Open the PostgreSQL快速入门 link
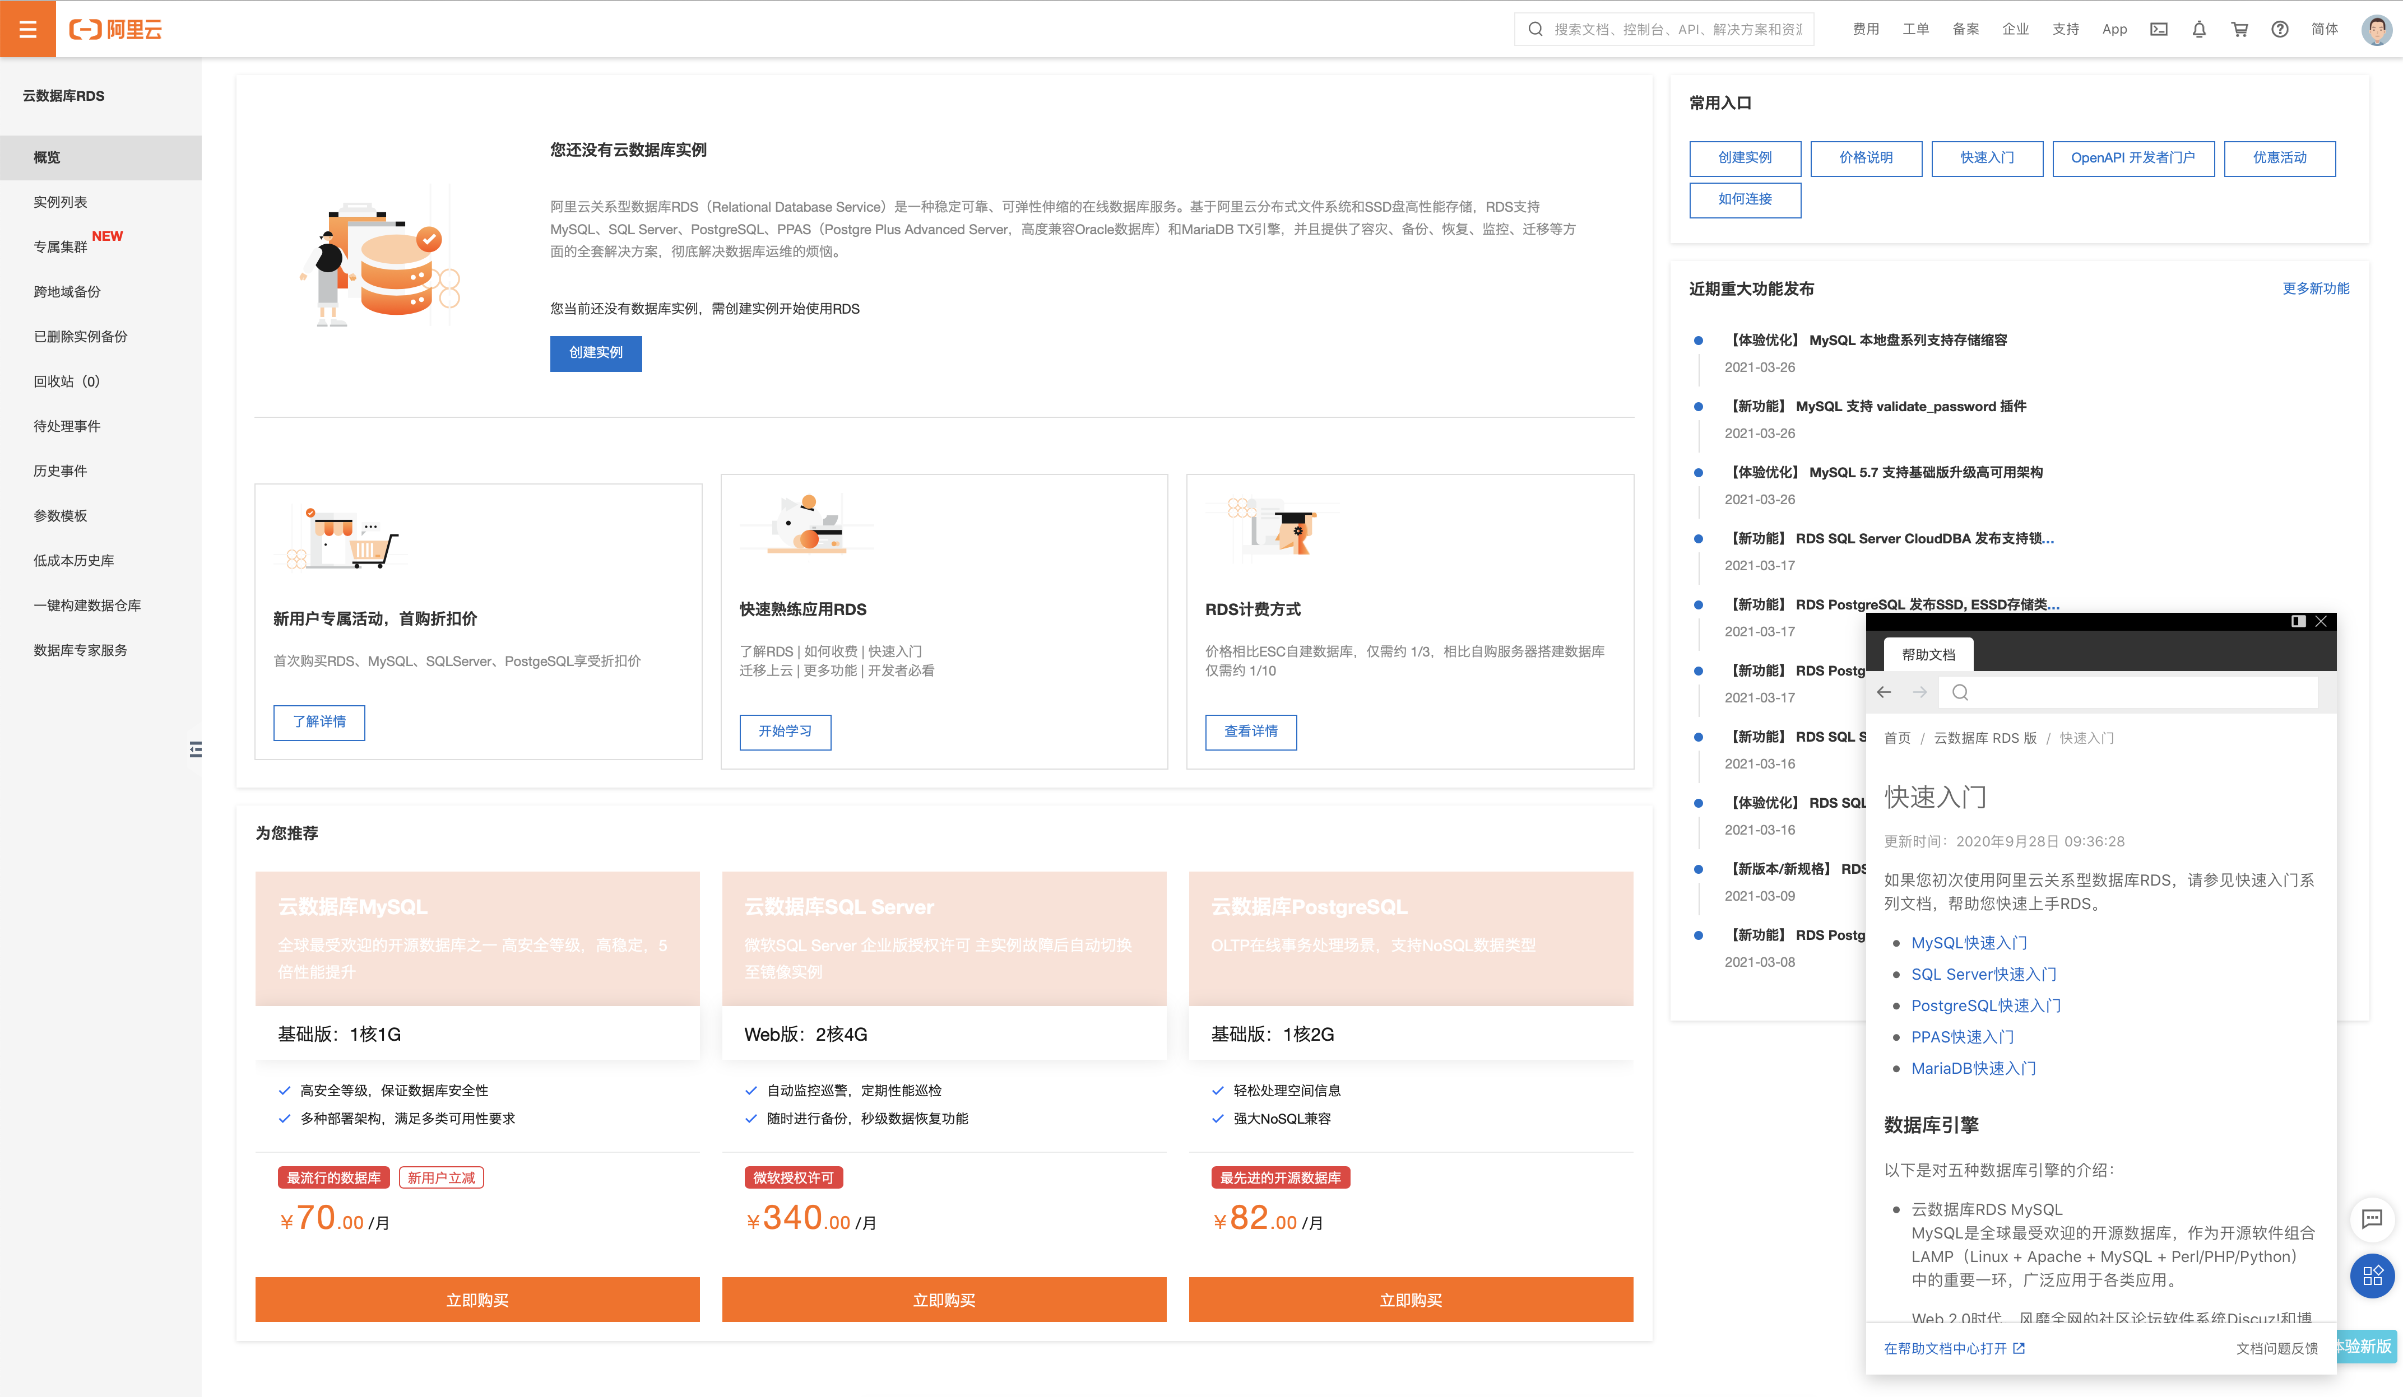This screenshot has width=2403, height=1397. click(1986, 1005)
